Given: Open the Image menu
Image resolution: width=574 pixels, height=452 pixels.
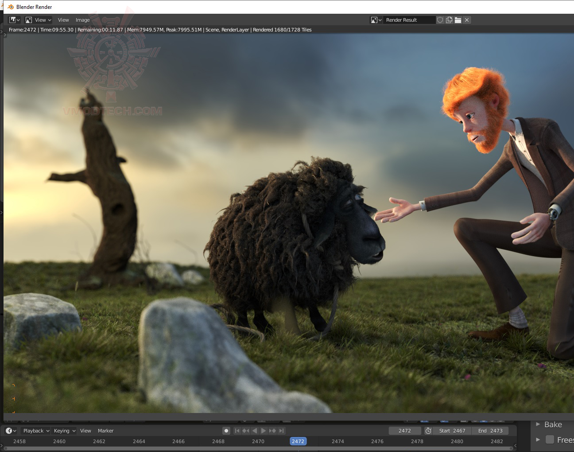Looking at the screenshot, I should (82, 20).
